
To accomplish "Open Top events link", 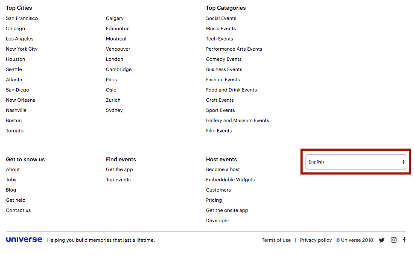I will click(x=118, y=180).
